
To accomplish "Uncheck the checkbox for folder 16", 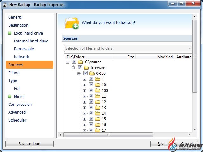I will [x=91, y=124].
